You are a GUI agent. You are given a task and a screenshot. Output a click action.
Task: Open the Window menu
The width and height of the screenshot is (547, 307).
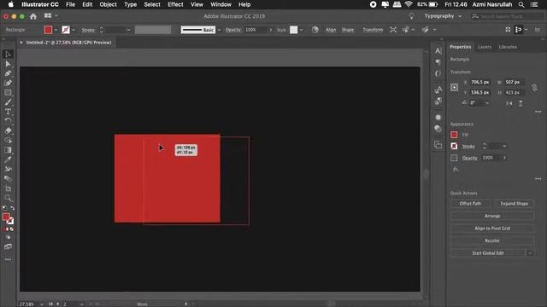(x=221, y=4)
